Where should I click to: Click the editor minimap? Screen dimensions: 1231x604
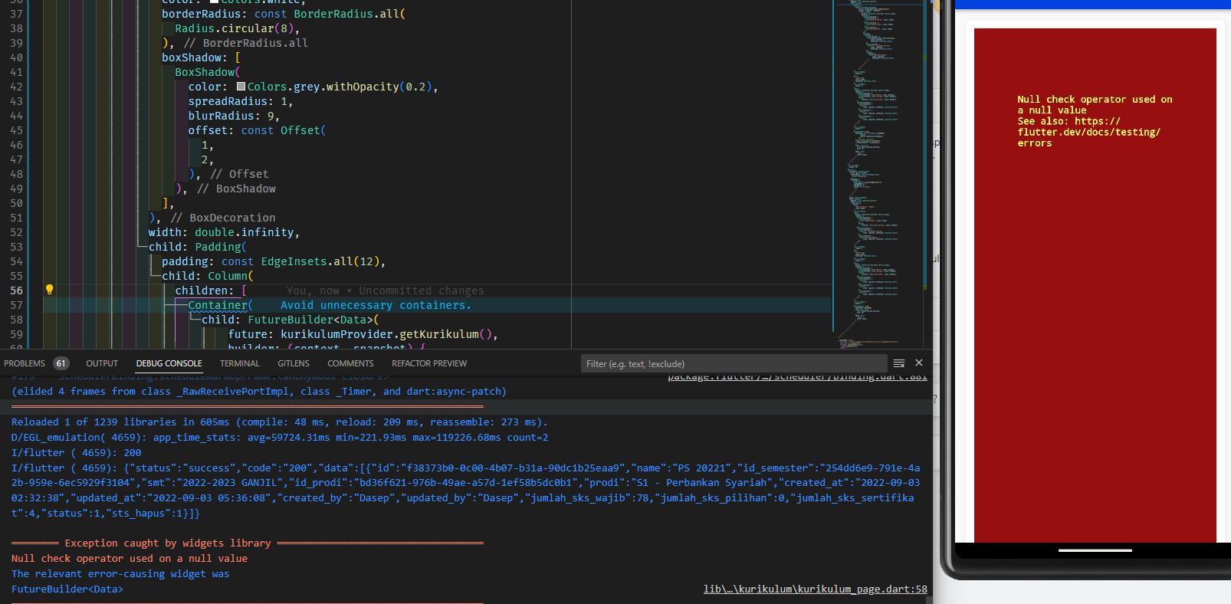(x=879, y=175)
